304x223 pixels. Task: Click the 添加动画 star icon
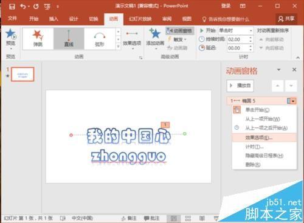coord(155,34)
